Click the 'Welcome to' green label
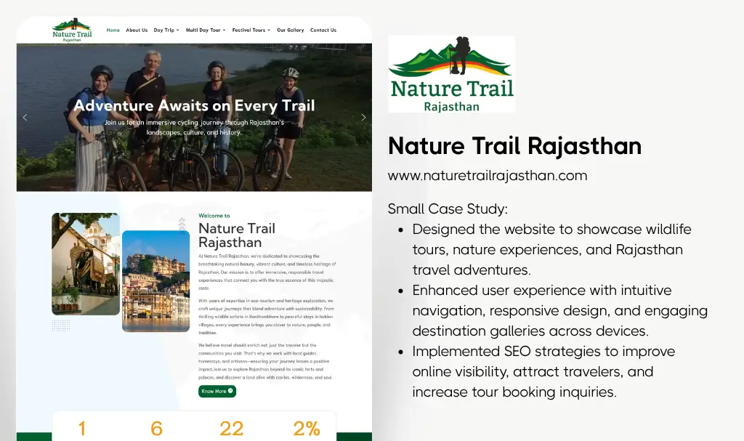This screenshot has width=744, height=441. click(x=214, y=216)
